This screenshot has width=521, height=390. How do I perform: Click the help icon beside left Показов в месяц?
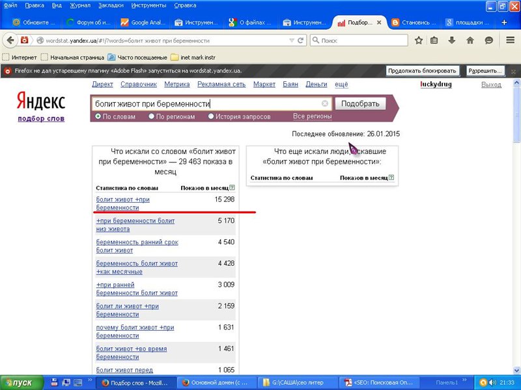click(x=232, y=188)
